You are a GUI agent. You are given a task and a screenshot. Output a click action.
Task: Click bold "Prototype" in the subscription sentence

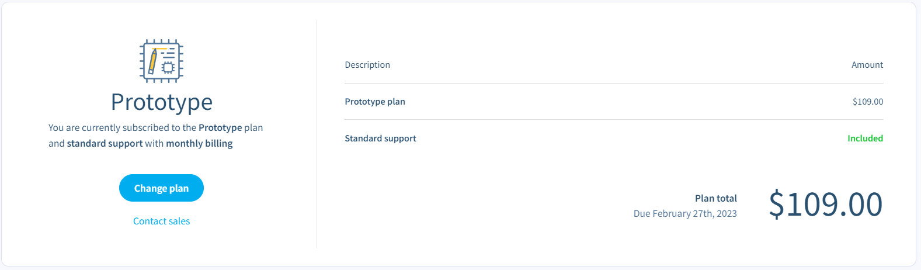tap(220, 128)
